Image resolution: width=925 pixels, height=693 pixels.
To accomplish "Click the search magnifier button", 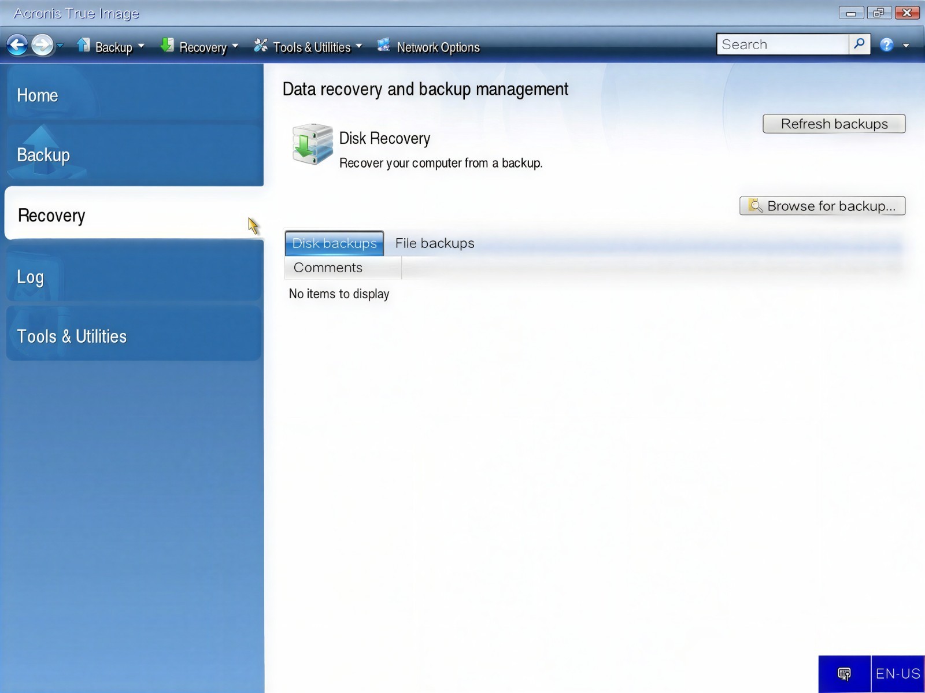I will click(x=860, y=45).
